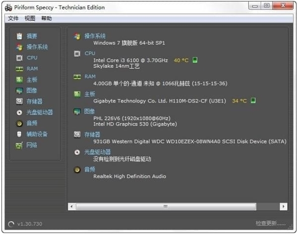
Task: Click the motherboard 34 °C temperature indicator
Action: tap(239, 101)
